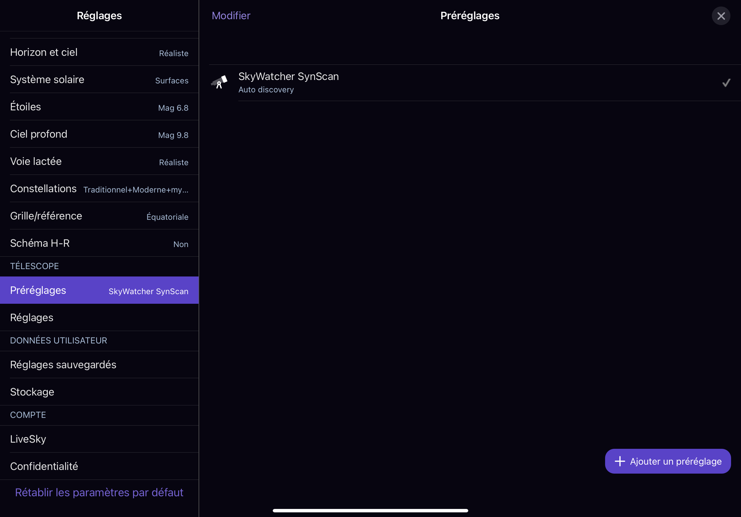Open Stockage settings

[x=99, y=392]
